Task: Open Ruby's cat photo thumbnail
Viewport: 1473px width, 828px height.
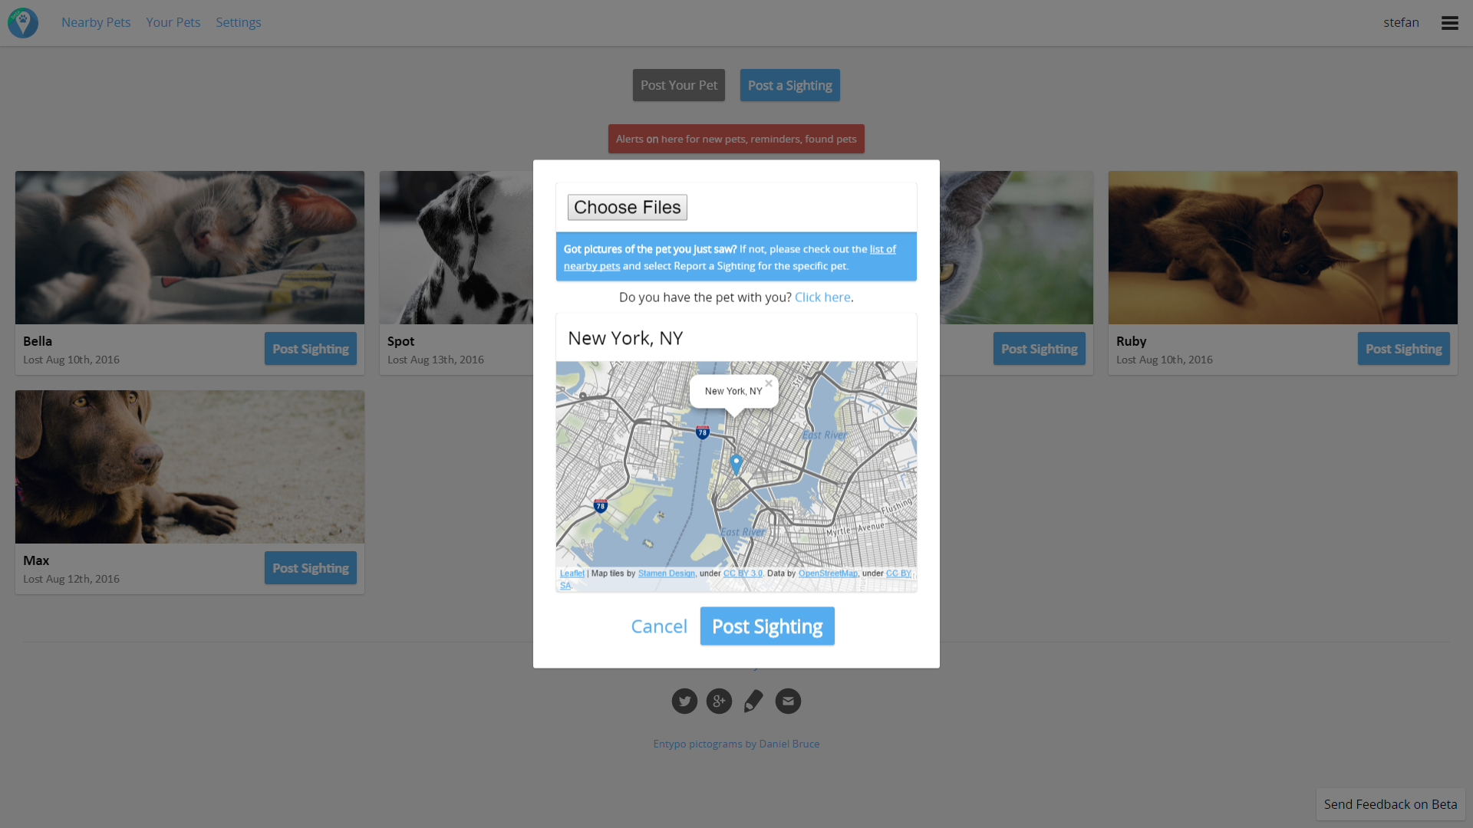Action: pyautogui.click(x=1282, y=247)
